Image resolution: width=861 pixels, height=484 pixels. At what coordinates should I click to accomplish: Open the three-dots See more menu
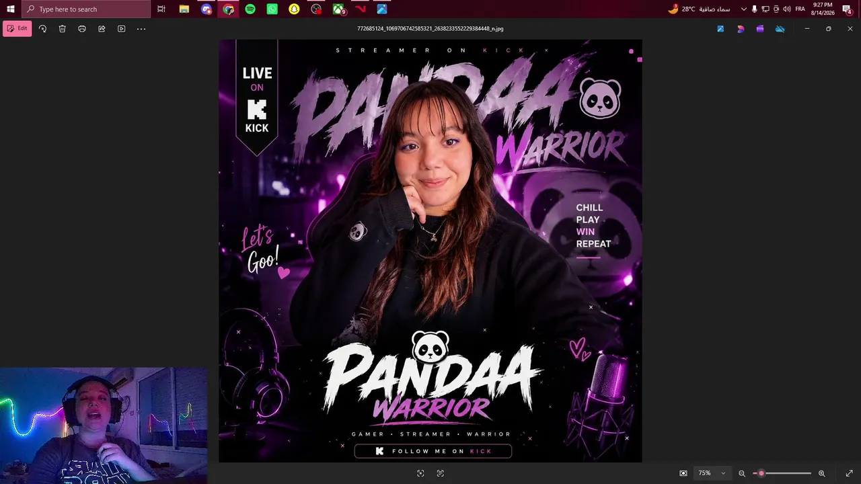point(141,29)
